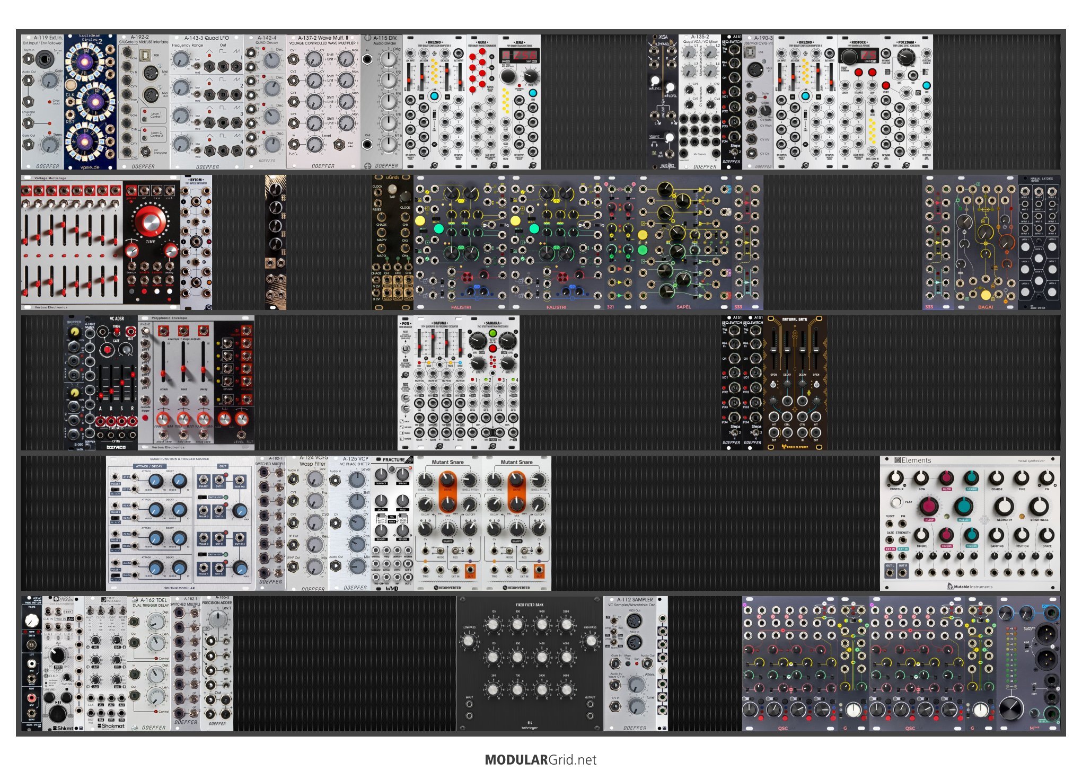Select the ROSTOCK module
The image size is (1082, 771).
(x=859, y=102)
